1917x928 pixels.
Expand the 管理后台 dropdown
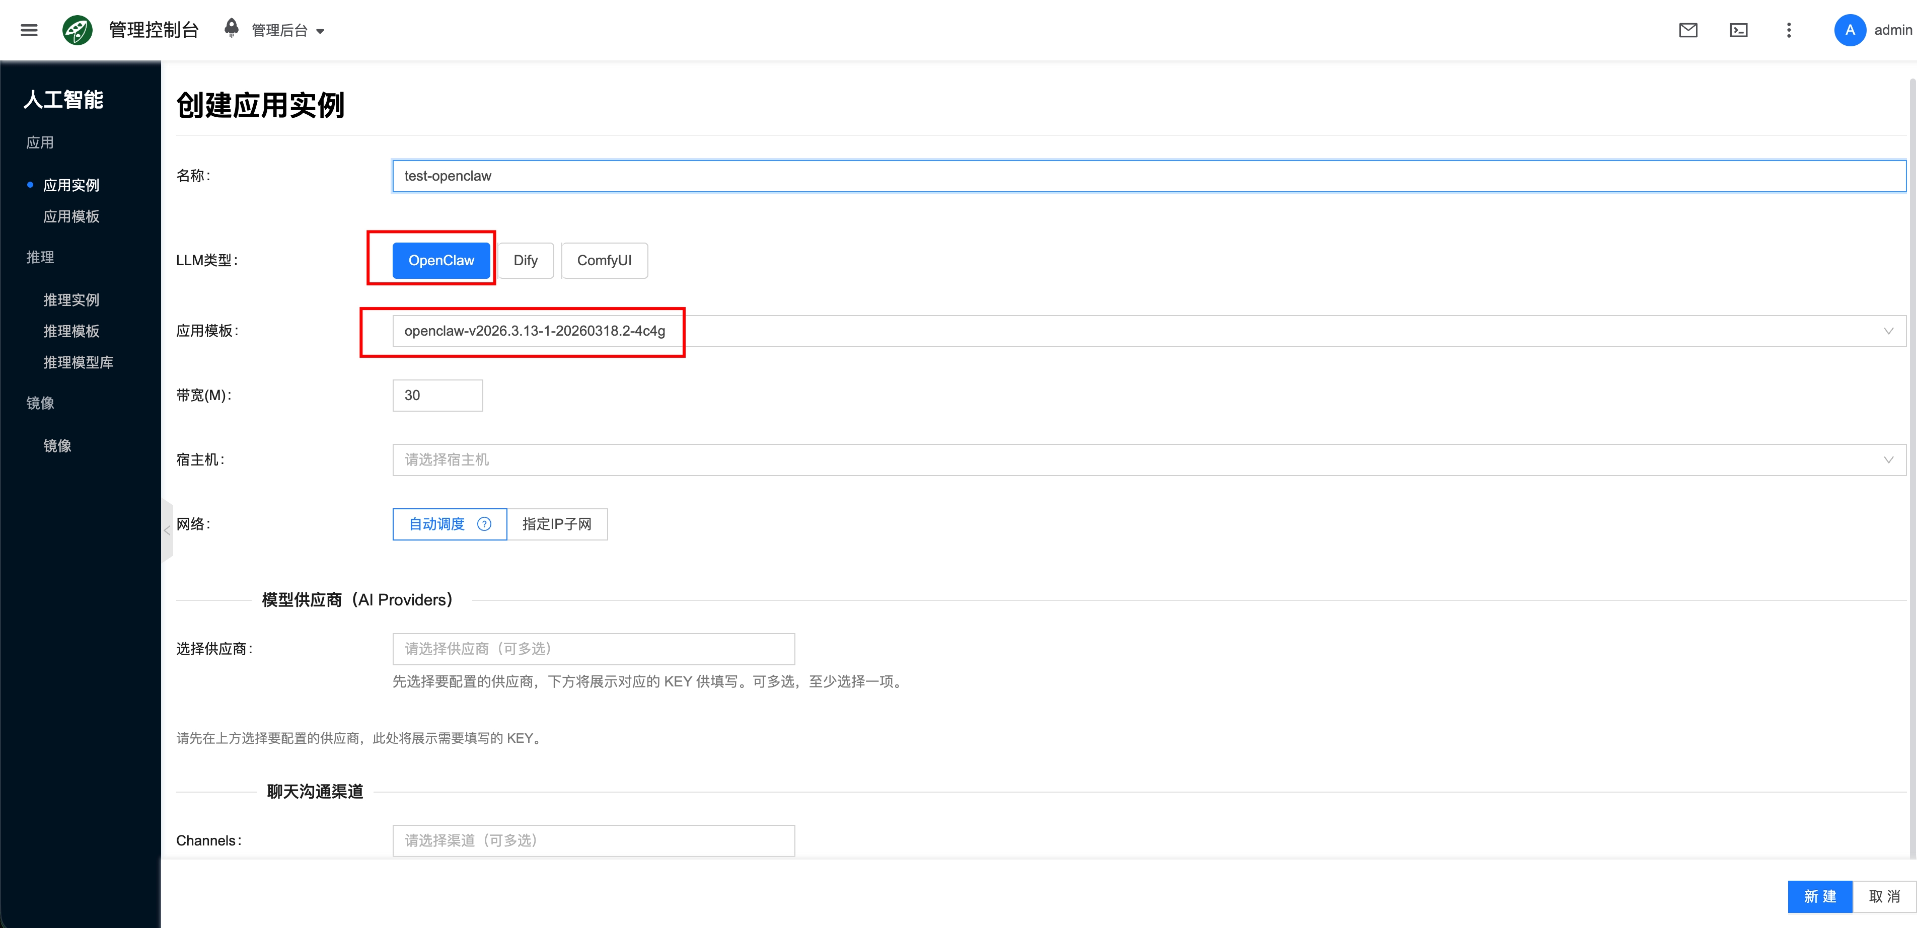(x=287, y=31)
